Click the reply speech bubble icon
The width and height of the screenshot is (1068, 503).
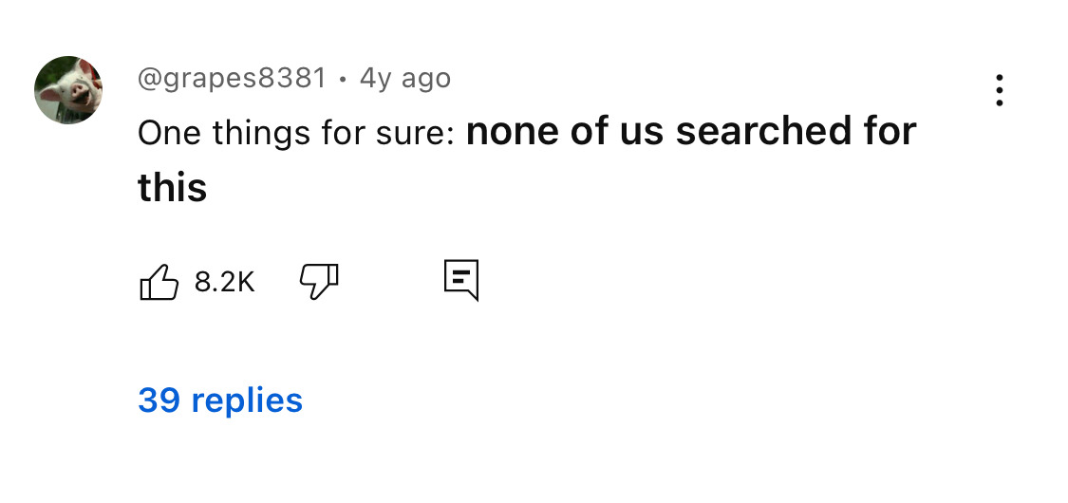point(461,281)
